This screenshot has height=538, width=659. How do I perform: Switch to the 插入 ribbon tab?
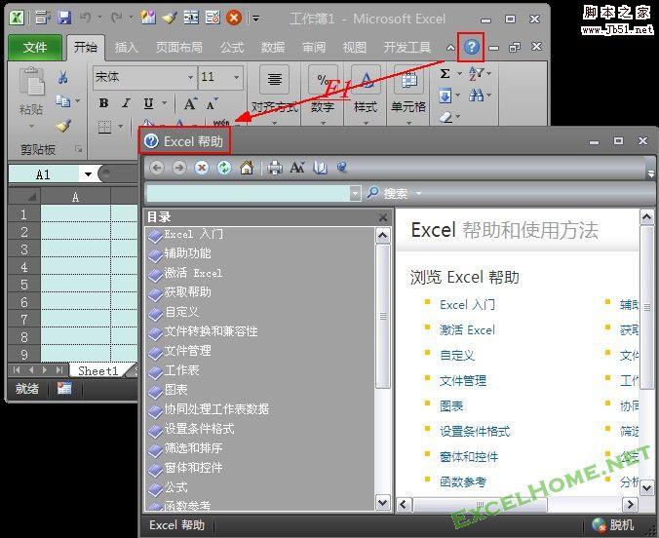click(126, 47)
